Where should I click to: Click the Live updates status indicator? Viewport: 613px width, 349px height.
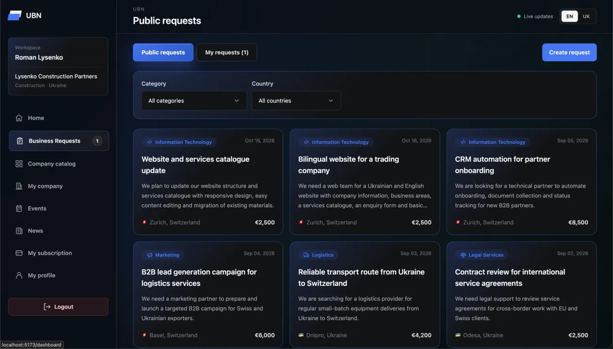pos(535,16)
